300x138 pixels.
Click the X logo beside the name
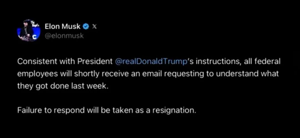(94, 27)
